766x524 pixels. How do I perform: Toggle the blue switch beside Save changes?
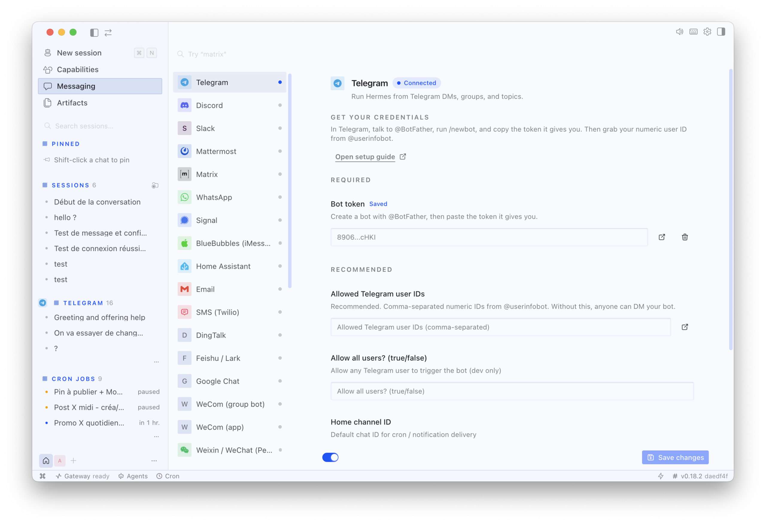[x=330, y=457]
